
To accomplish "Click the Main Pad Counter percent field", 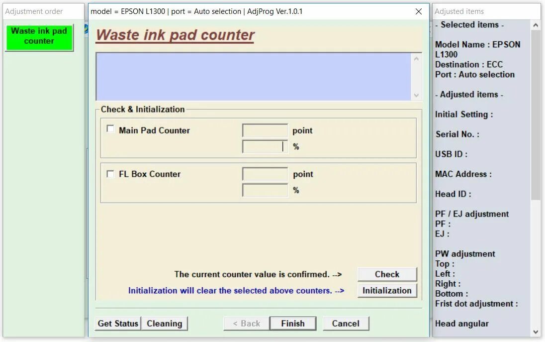I will coord(265,146).
